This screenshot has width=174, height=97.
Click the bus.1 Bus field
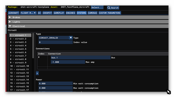[81, 58]
